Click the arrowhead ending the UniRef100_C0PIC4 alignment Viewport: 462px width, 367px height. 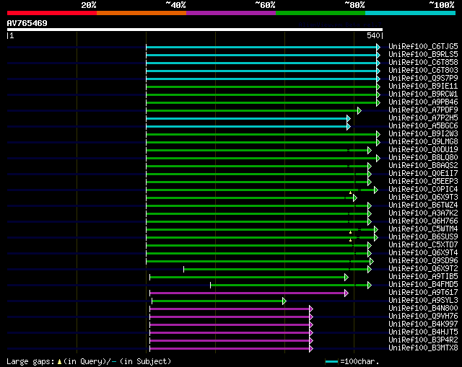click(376, 190)
